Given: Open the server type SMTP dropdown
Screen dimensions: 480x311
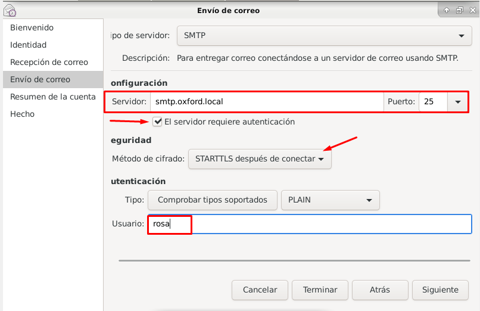Looking at the screenshot, I should (x=324, y=36).
